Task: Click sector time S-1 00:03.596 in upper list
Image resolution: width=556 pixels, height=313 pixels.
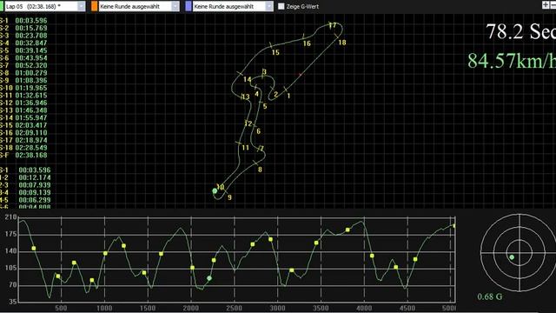Action: (23, 21)
